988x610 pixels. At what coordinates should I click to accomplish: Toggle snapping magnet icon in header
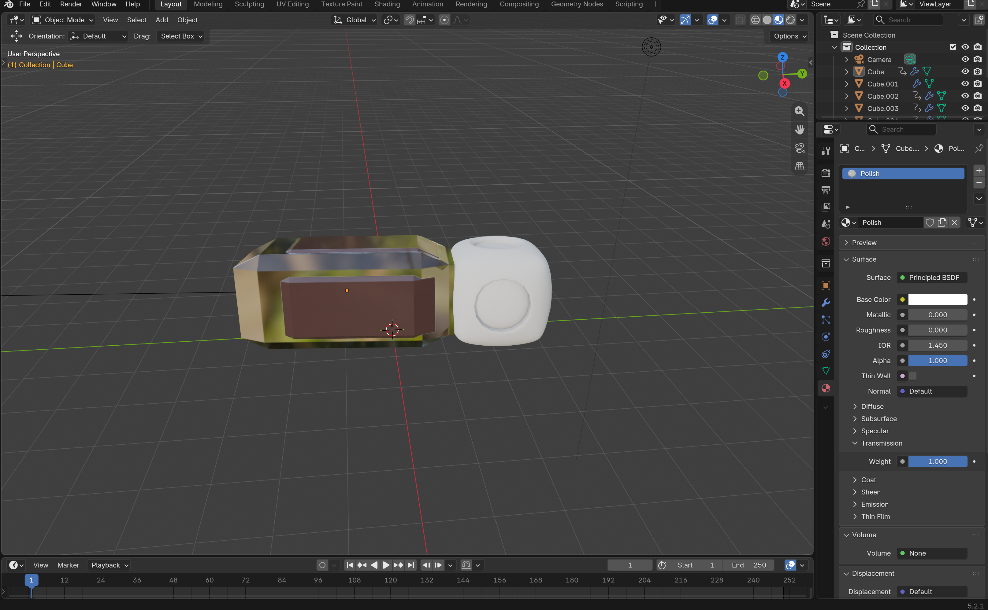point(409,20)
